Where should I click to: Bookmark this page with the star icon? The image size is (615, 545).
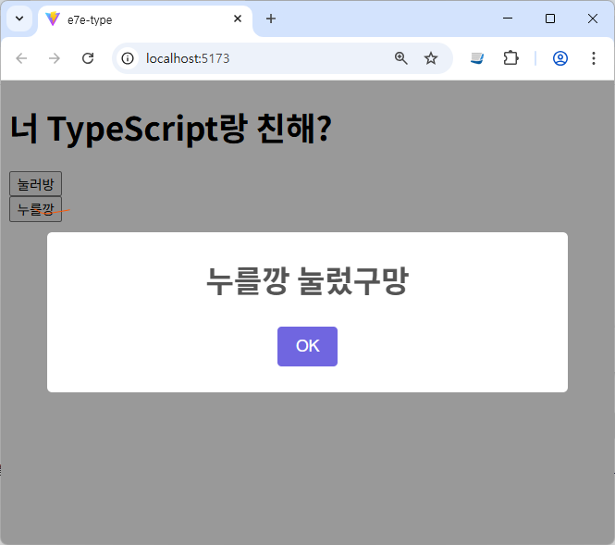tap(431, 58)
